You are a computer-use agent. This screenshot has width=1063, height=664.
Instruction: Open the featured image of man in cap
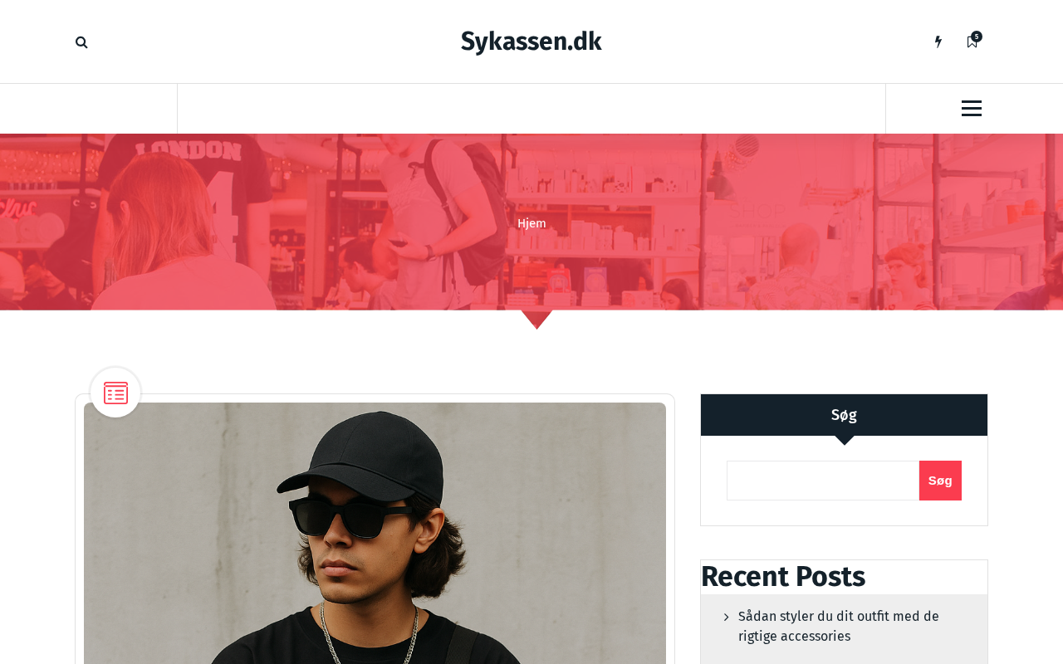[x=375, y=534]
